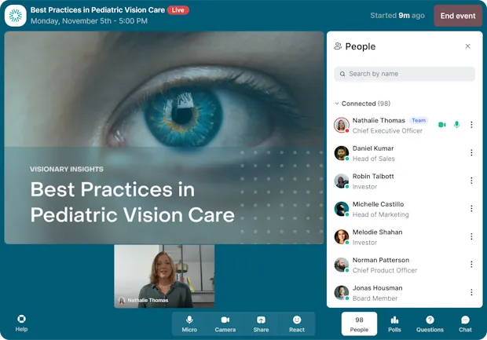The width and height of the screenshot is (487, 340).
Task: Switch to the People tab
Action: (x=359, y=324)
